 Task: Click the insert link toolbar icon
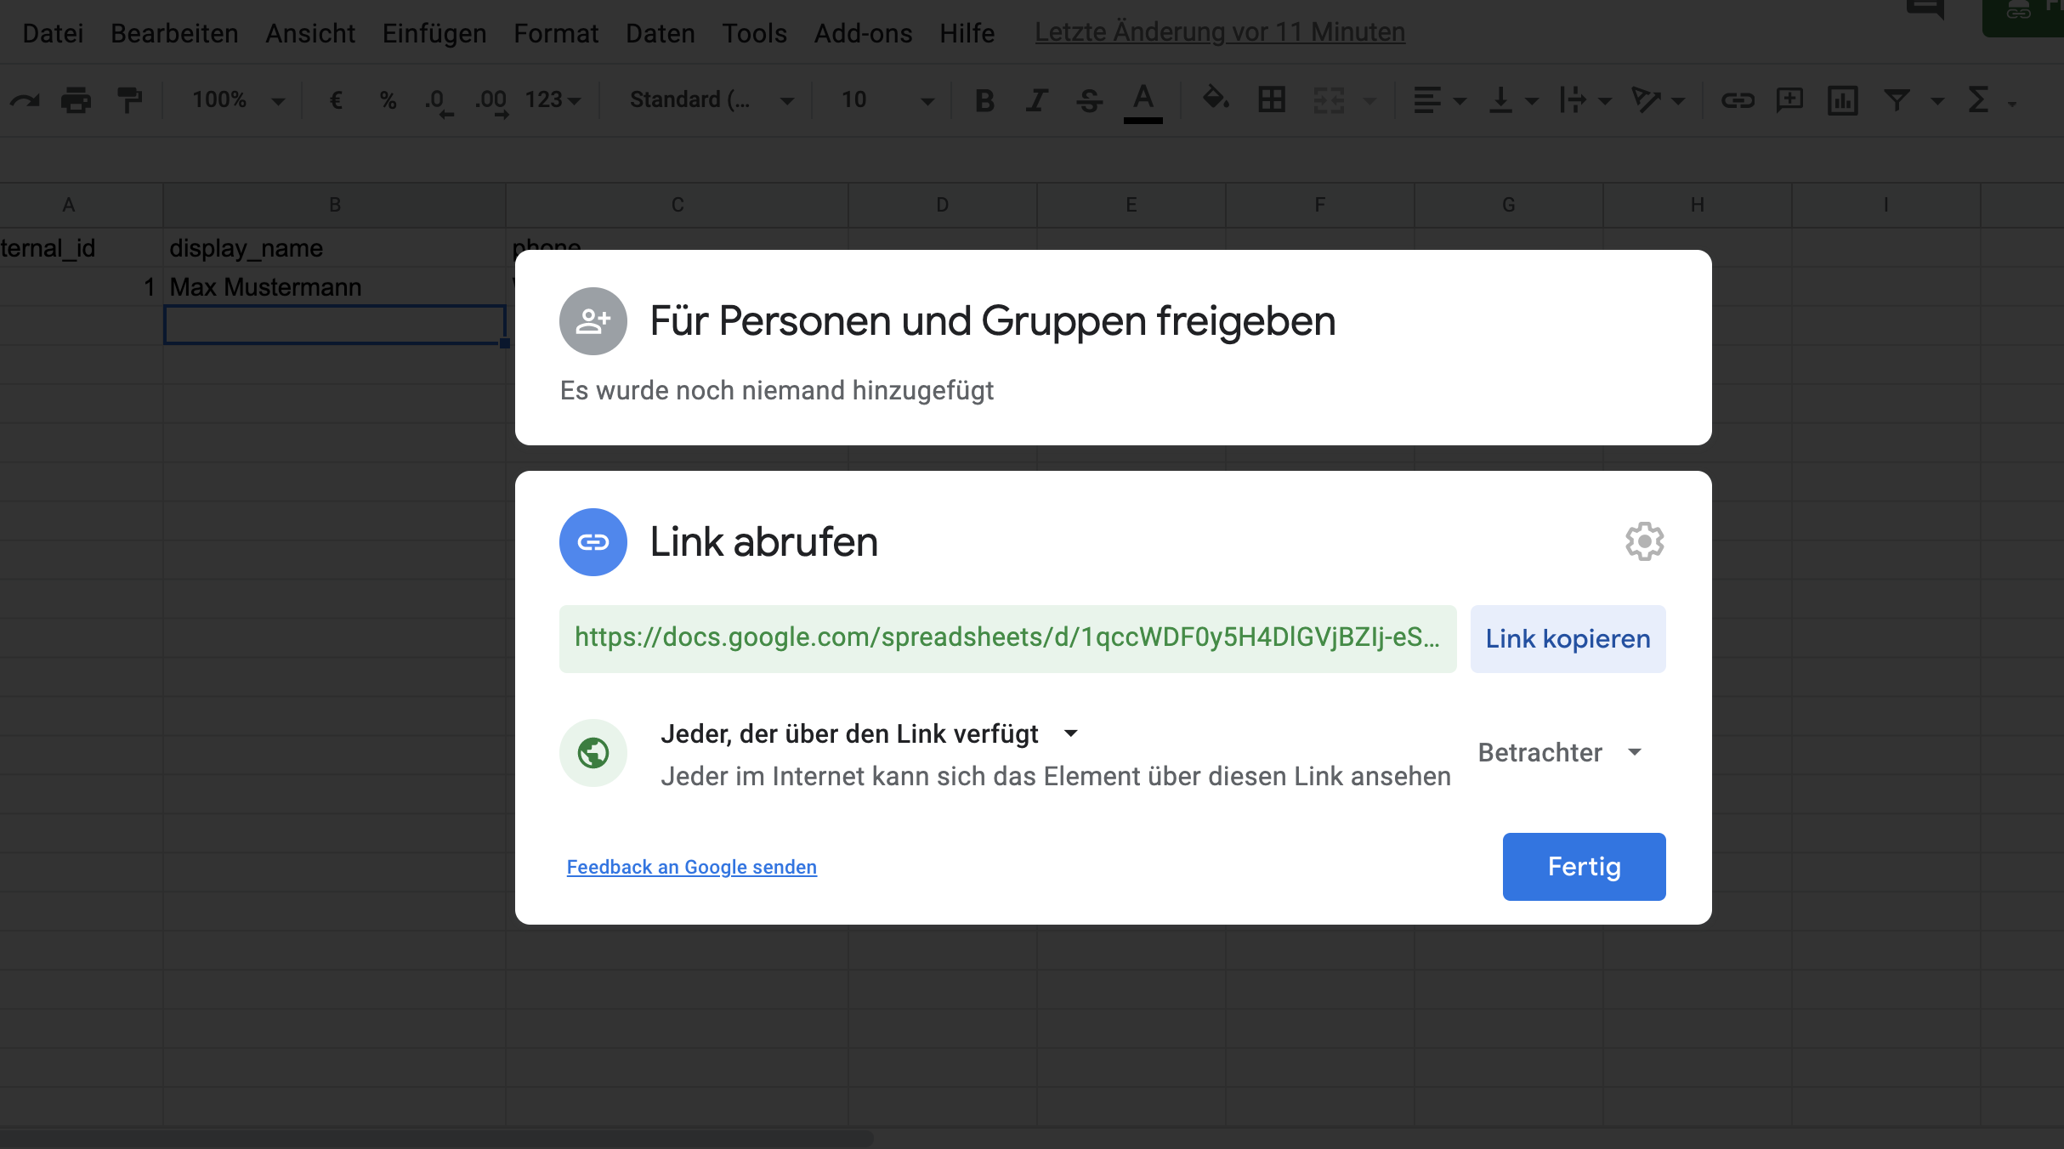1738,100
